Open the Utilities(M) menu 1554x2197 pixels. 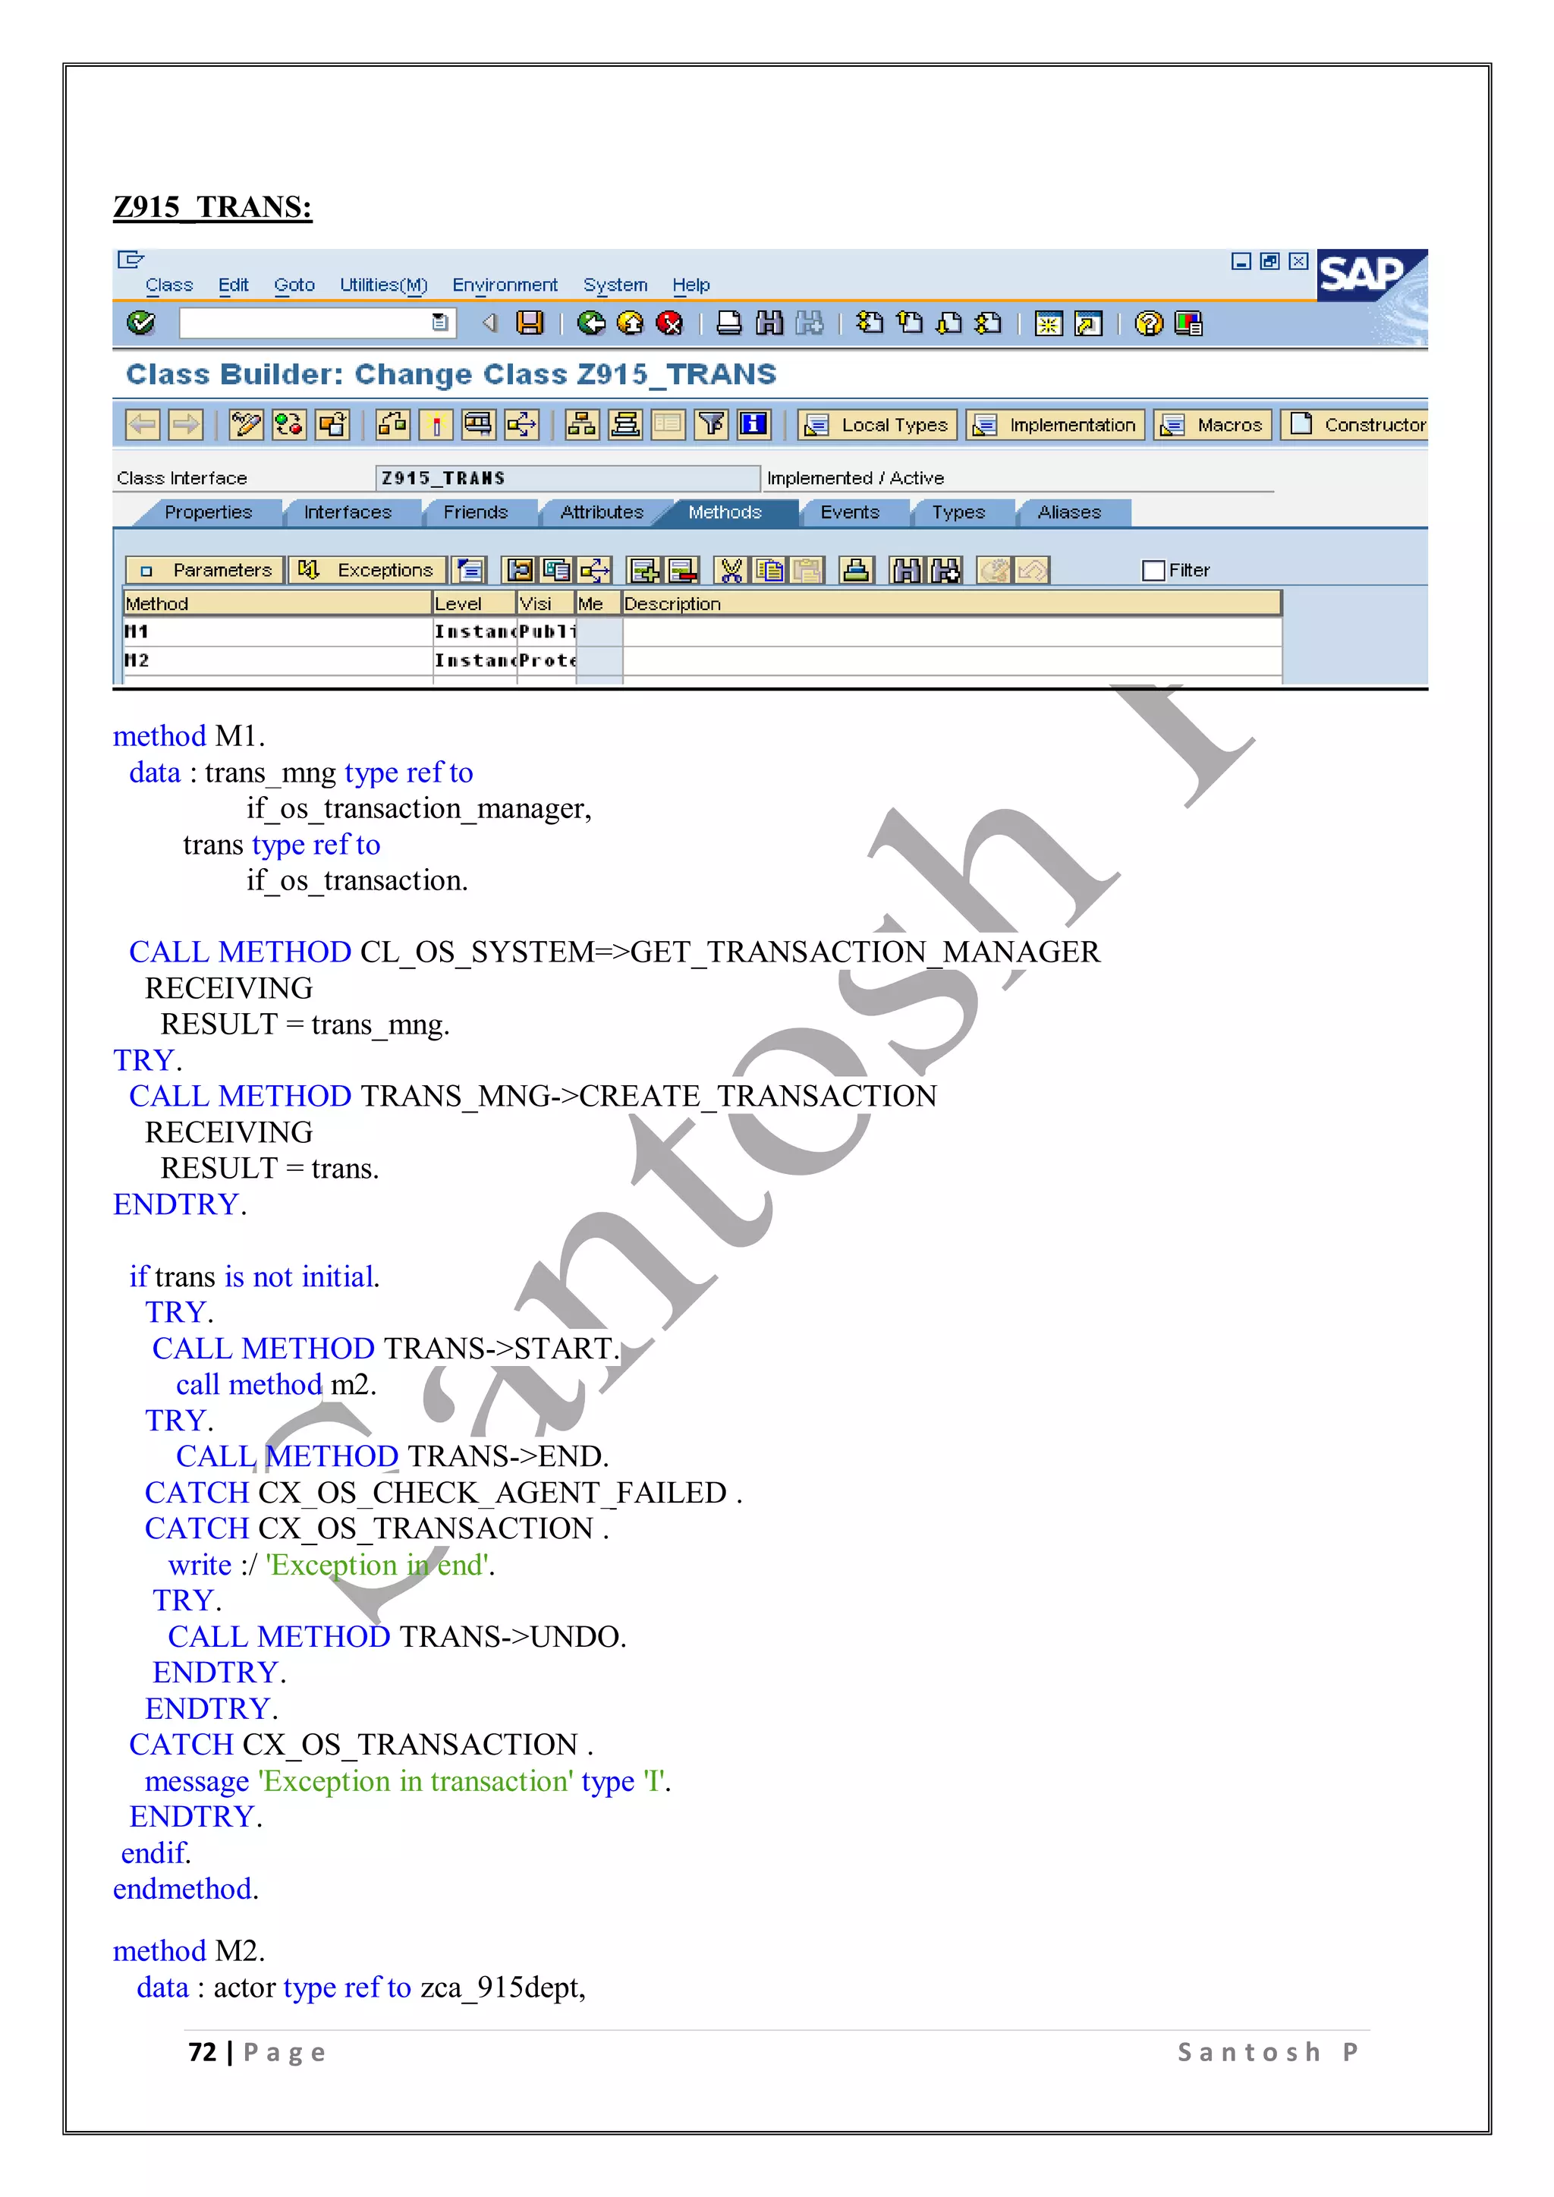pyautogui.click(x=384, y=285)
